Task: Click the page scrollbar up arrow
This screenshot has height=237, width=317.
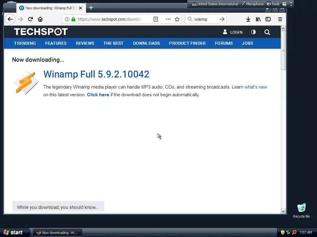Action: click(x=284, y=28)
